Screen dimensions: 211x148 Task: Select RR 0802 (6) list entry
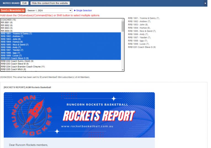[x=61, y=25]
